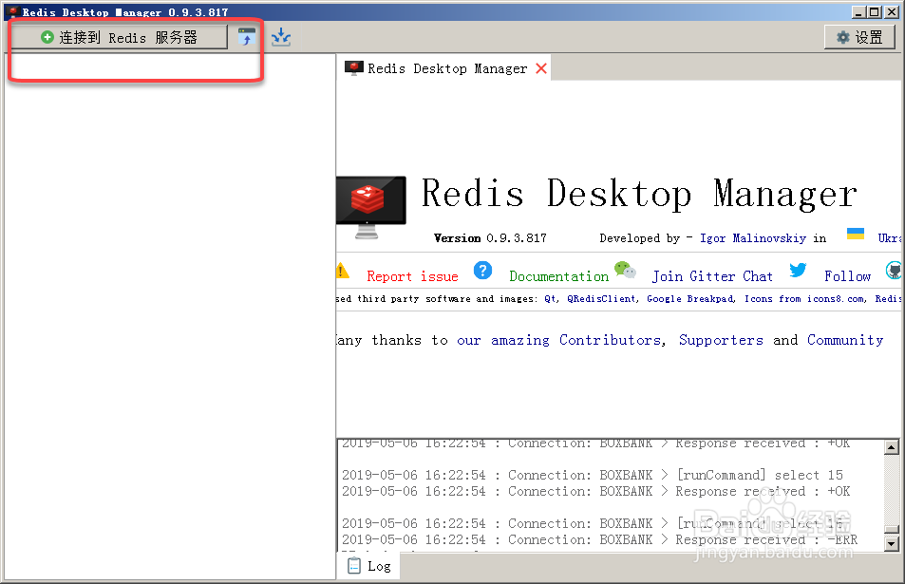Click the Redis Desktop Manager logo image
This screenshot has height=584, width=905.
coord(370,202)
